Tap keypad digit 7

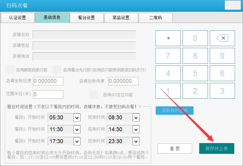click(168, 56)
